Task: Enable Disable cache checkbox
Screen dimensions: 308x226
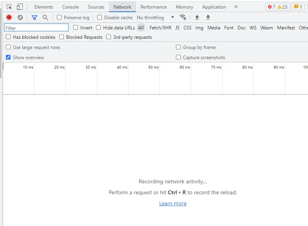Action: 100,17
